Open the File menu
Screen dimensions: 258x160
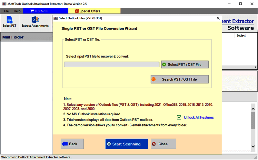(6, 11)
